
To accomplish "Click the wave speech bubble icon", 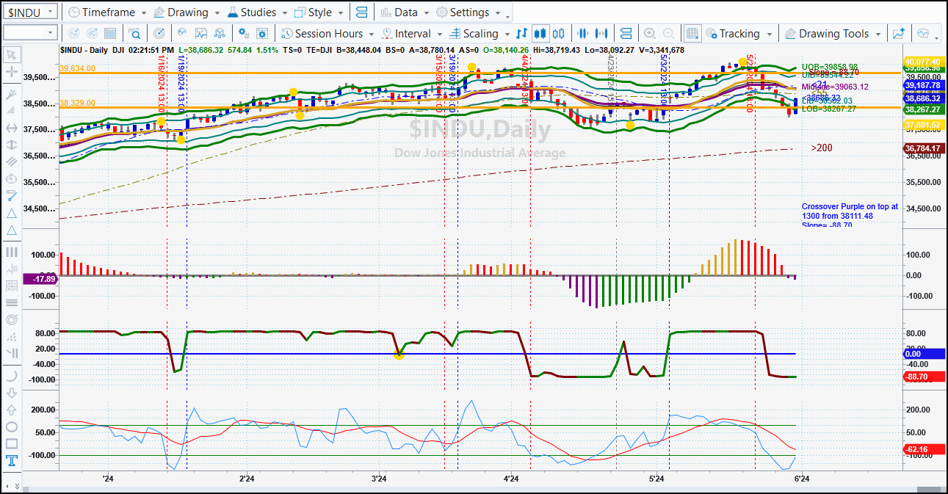I will coord(923,34).
